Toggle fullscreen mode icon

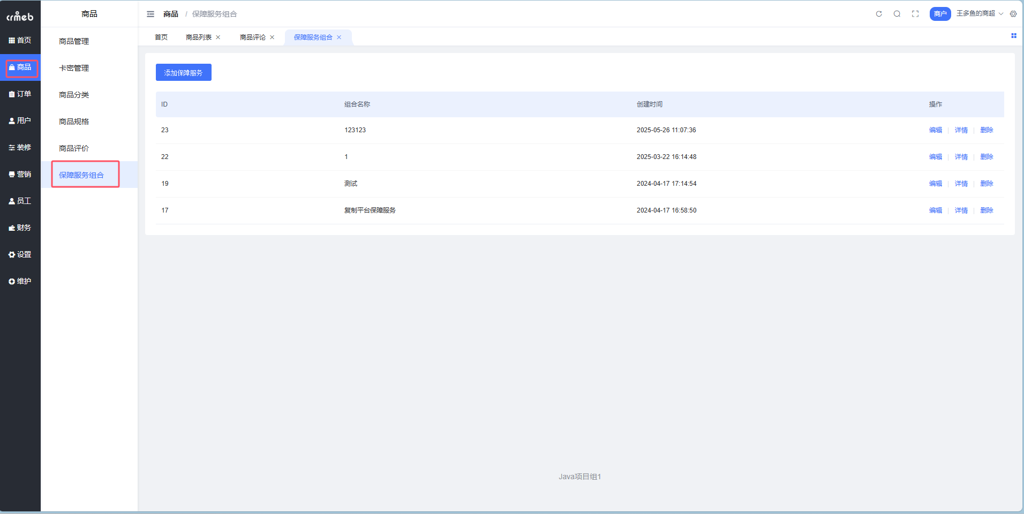click(x=915, y=14)
